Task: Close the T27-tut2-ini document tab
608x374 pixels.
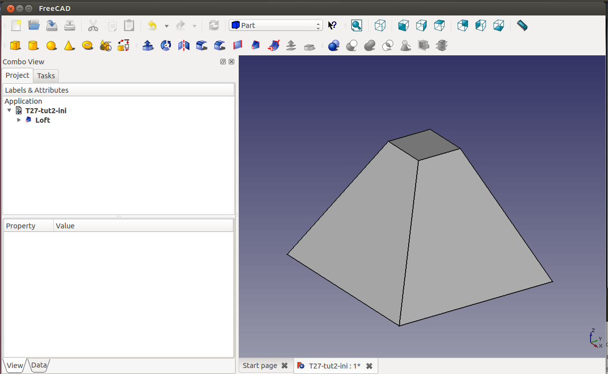Action: [x=369, y=366]
